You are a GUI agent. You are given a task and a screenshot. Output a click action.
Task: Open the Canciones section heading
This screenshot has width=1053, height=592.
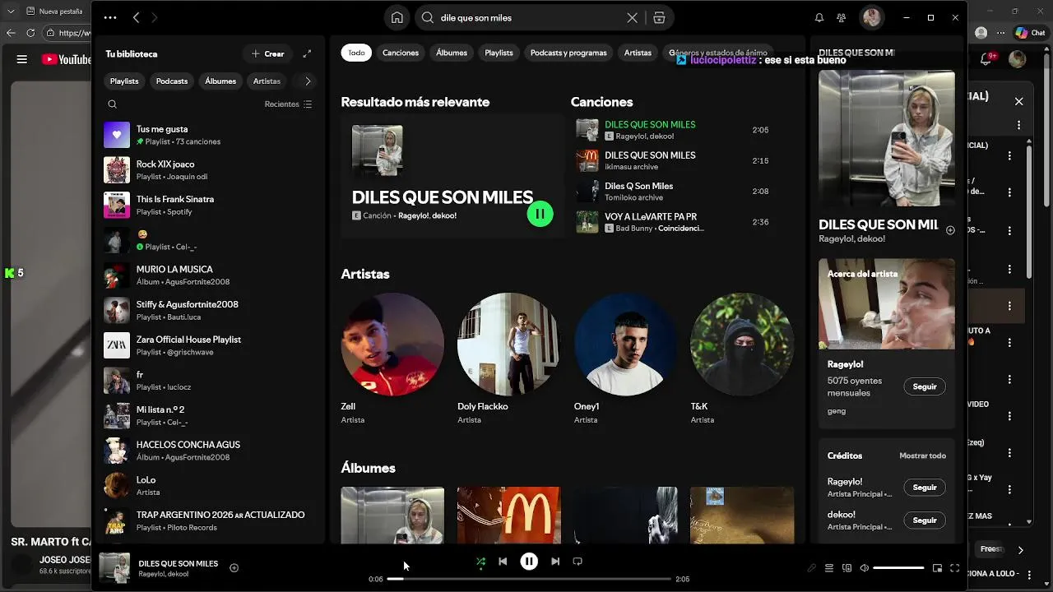601,102
